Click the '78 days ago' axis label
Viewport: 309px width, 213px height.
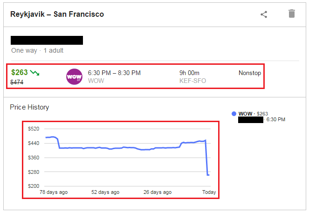click(54, 192)
